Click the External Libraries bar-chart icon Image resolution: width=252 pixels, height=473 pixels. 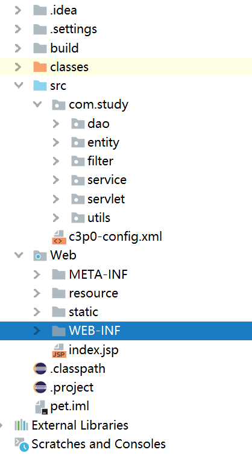21,425
